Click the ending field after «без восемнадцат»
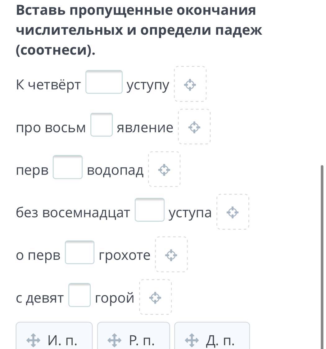The width and height of the screenshot is (326, 349). point(150,210)
